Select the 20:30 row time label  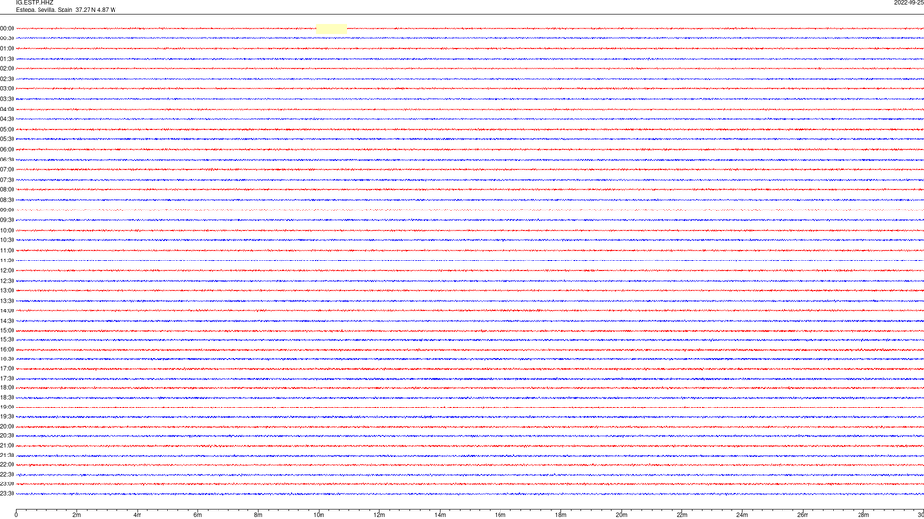click(x=7, y=436)
